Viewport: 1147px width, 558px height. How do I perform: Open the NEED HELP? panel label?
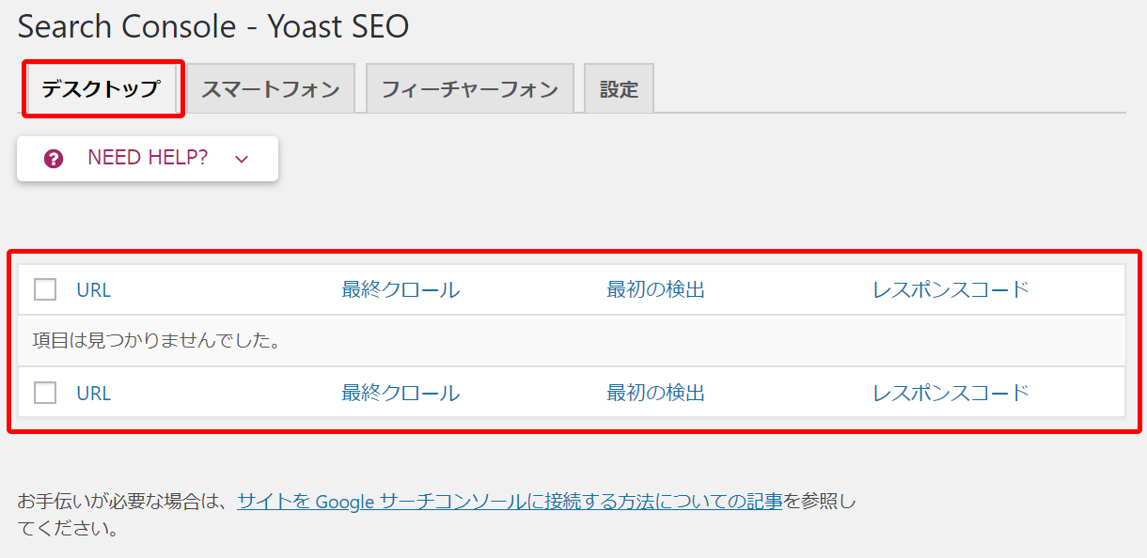point(148,158)
